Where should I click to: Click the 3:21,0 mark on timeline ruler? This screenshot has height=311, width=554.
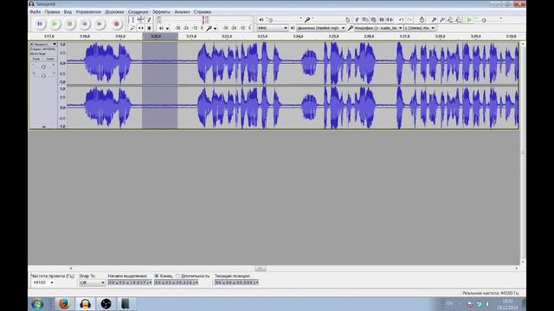click(191, 36)
